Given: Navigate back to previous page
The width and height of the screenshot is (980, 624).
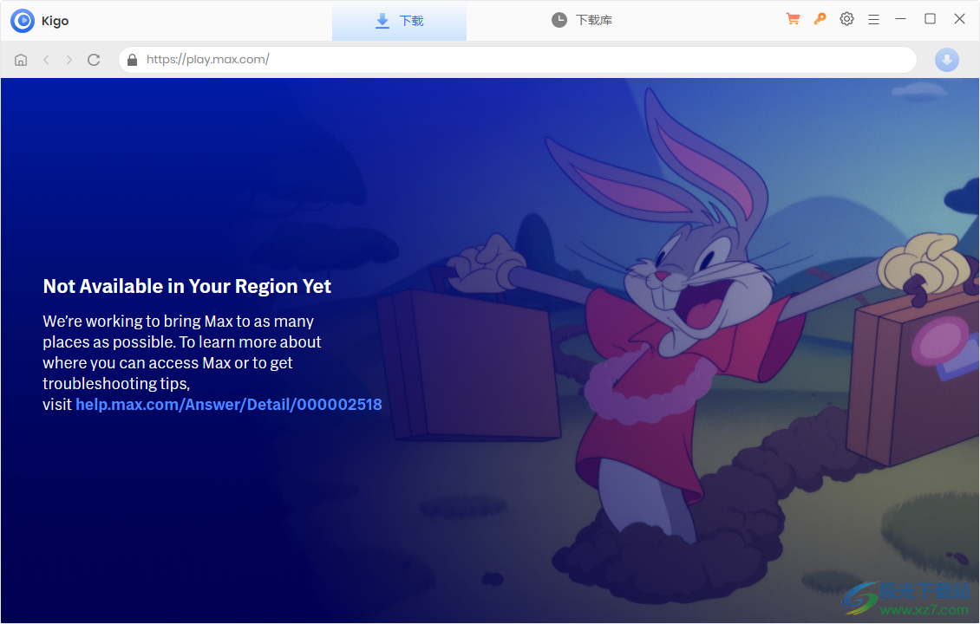Looking at the screenshot, I should tap(46, 60).
